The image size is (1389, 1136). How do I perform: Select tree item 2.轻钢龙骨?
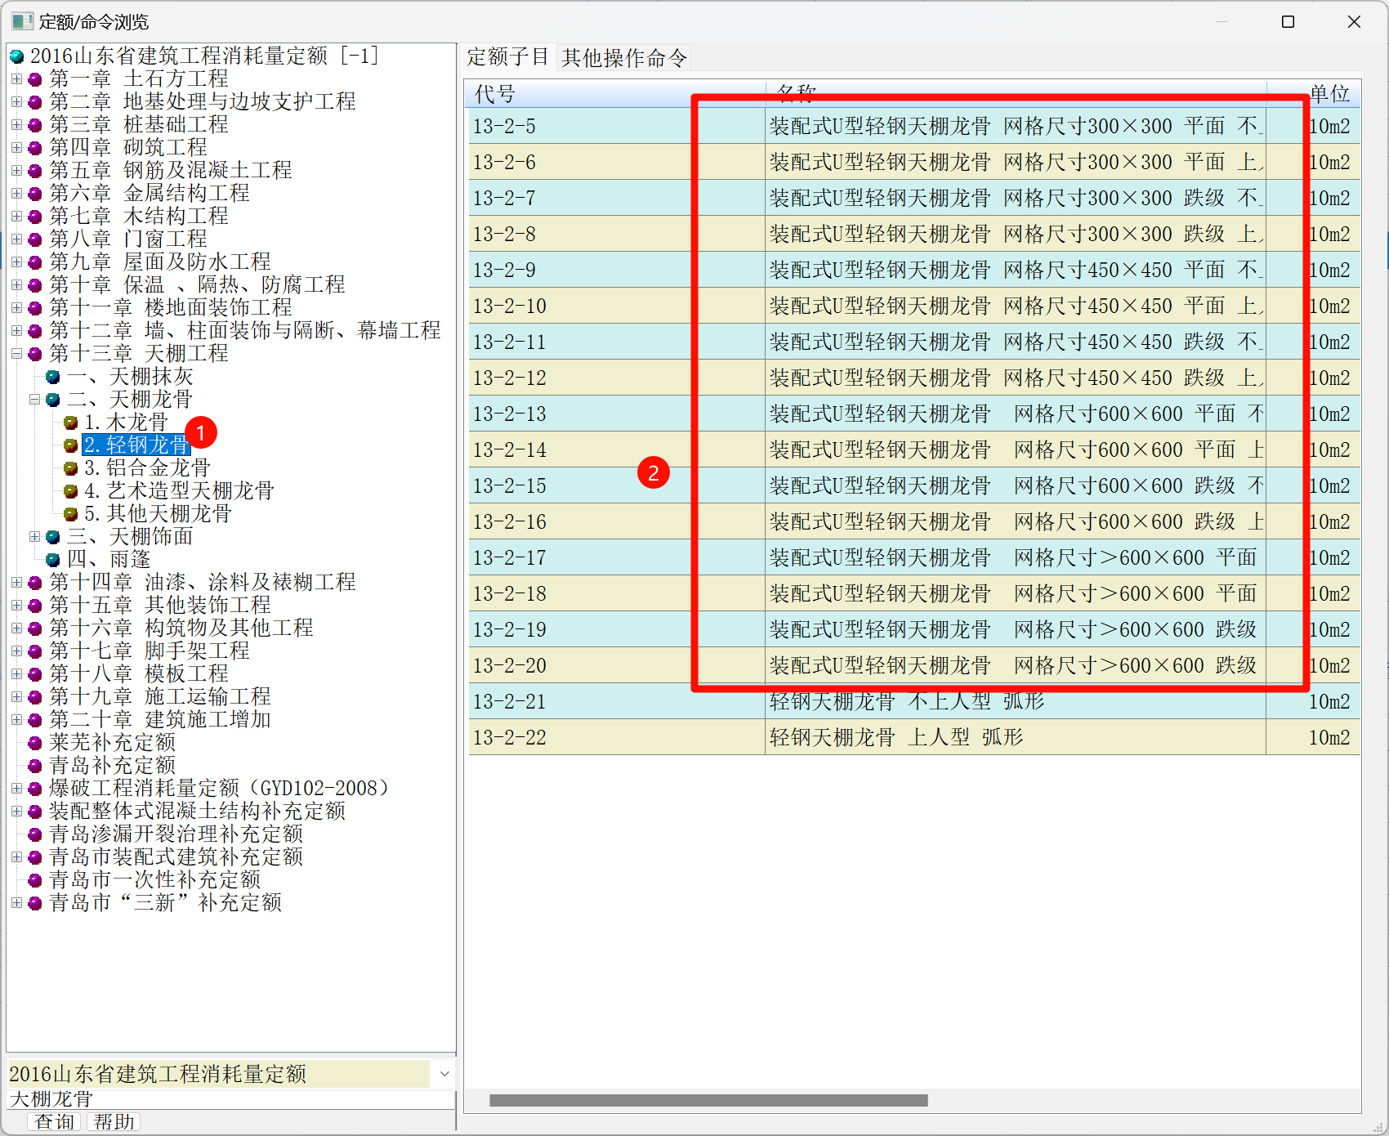[x=136, y=445]
